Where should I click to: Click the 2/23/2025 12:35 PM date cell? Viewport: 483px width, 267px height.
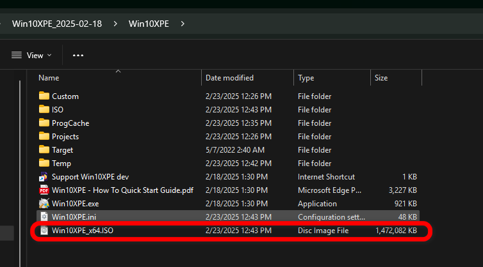tap(238, 123)
